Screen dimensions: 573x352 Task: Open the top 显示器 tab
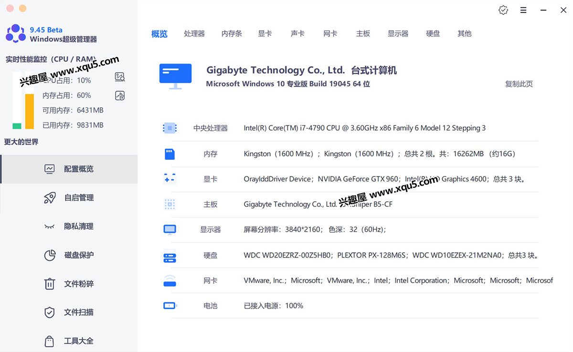[x=398, y=33]
